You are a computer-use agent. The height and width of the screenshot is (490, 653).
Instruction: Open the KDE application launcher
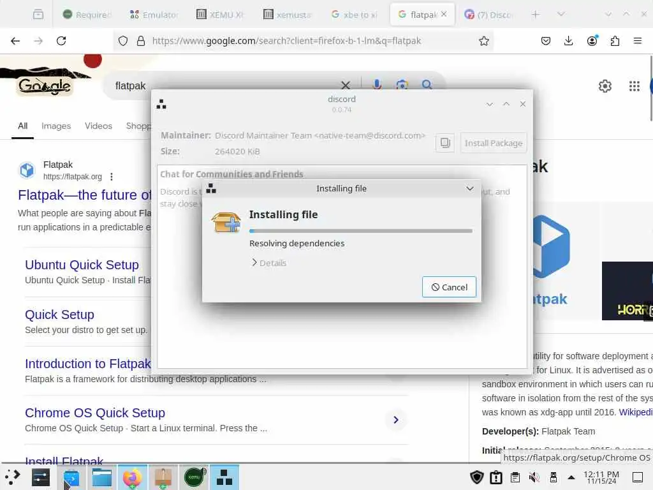(13, 477)
